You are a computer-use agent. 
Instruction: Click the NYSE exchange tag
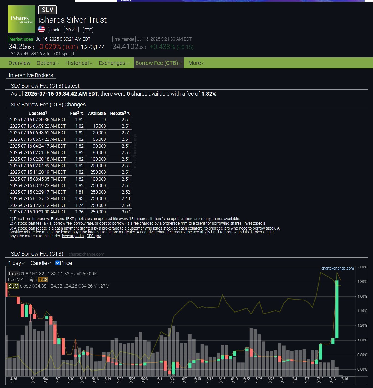click(71, 29)
